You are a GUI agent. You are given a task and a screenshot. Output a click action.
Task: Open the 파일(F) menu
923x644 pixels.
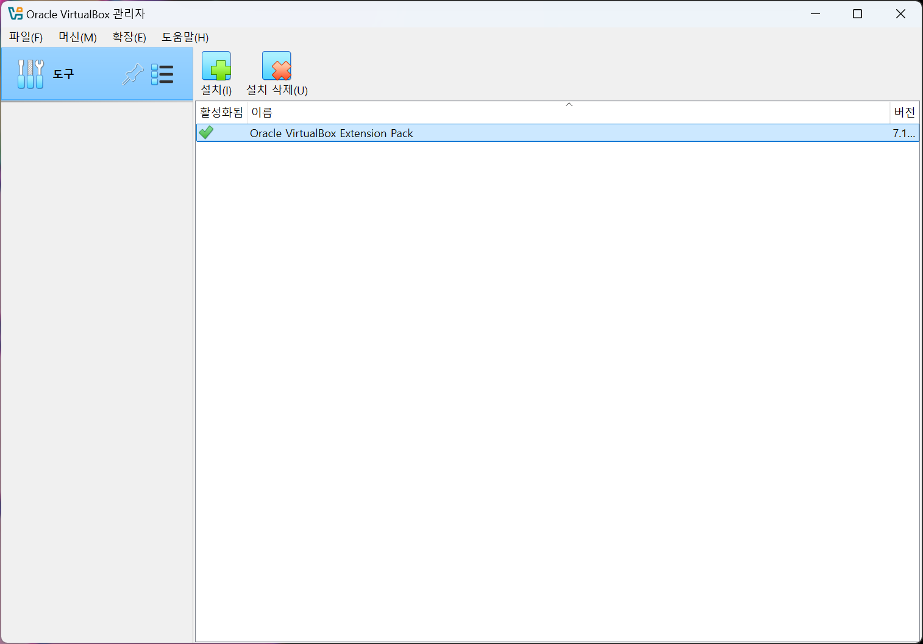tap(26, 37)
